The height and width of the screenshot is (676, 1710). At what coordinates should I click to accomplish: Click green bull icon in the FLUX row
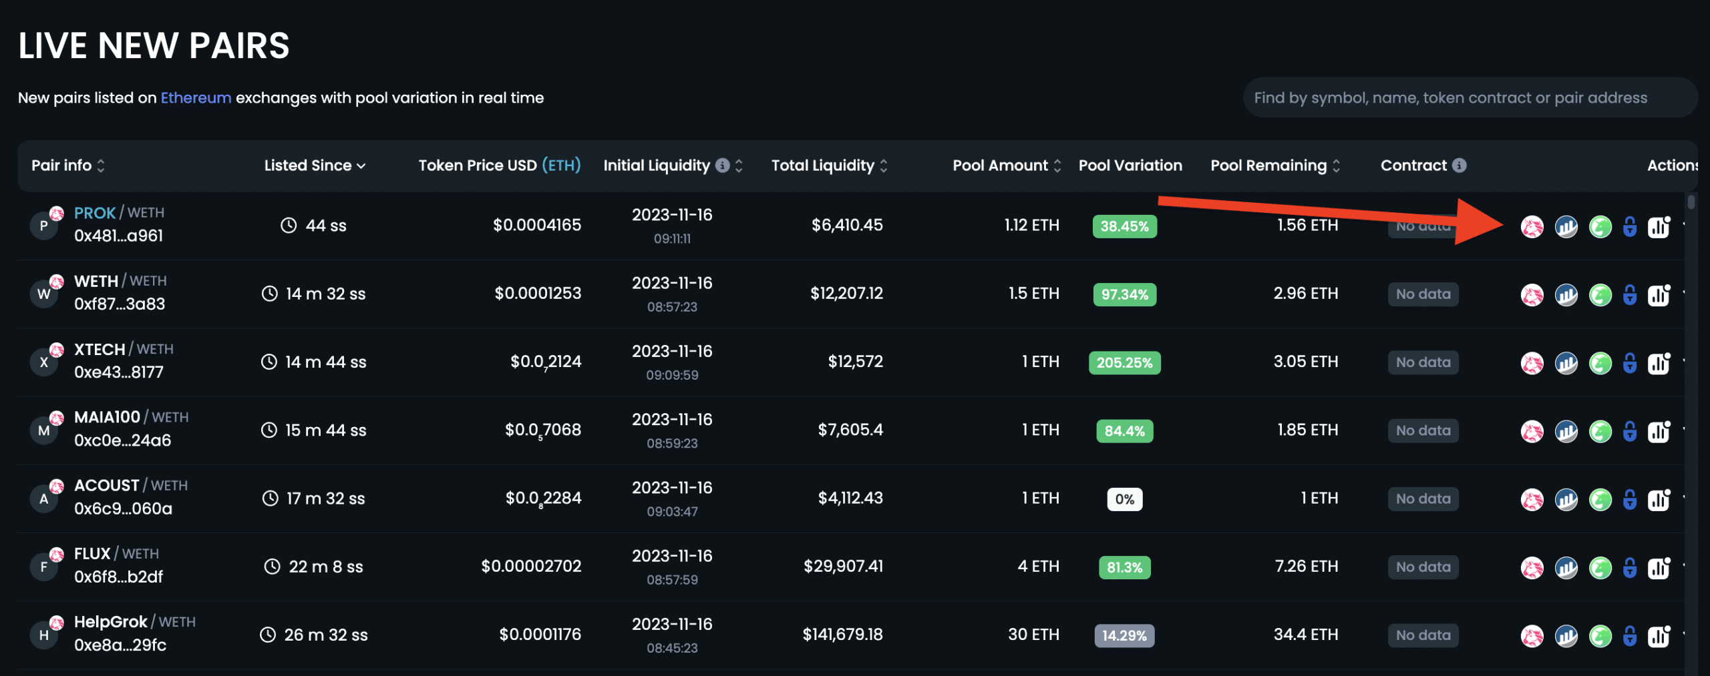click(x=1600, y=568)
